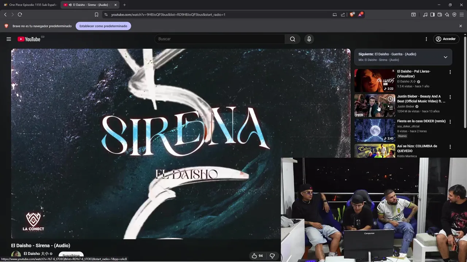Open the YouTube hamburger guide menu
467x262 pixels.
9,39
